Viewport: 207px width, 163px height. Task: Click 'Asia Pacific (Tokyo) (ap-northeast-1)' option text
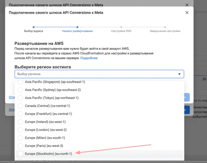(52, 98)
